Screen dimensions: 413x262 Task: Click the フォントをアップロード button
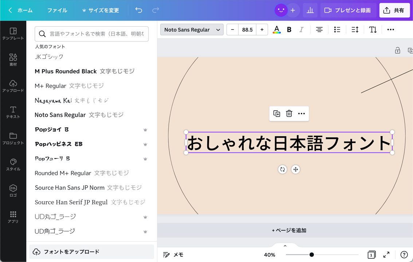tap(91, 252)
